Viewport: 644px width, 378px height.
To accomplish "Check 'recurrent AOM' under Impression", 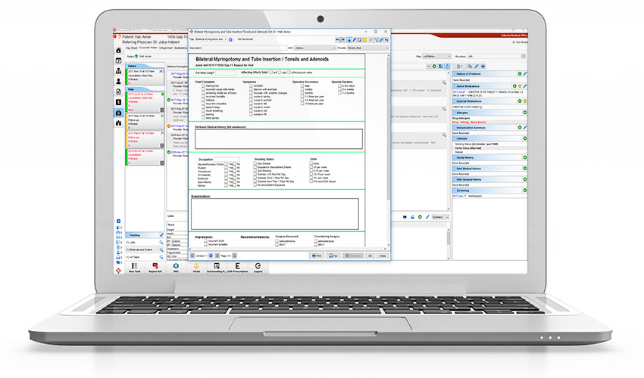I will click(205, 241).
